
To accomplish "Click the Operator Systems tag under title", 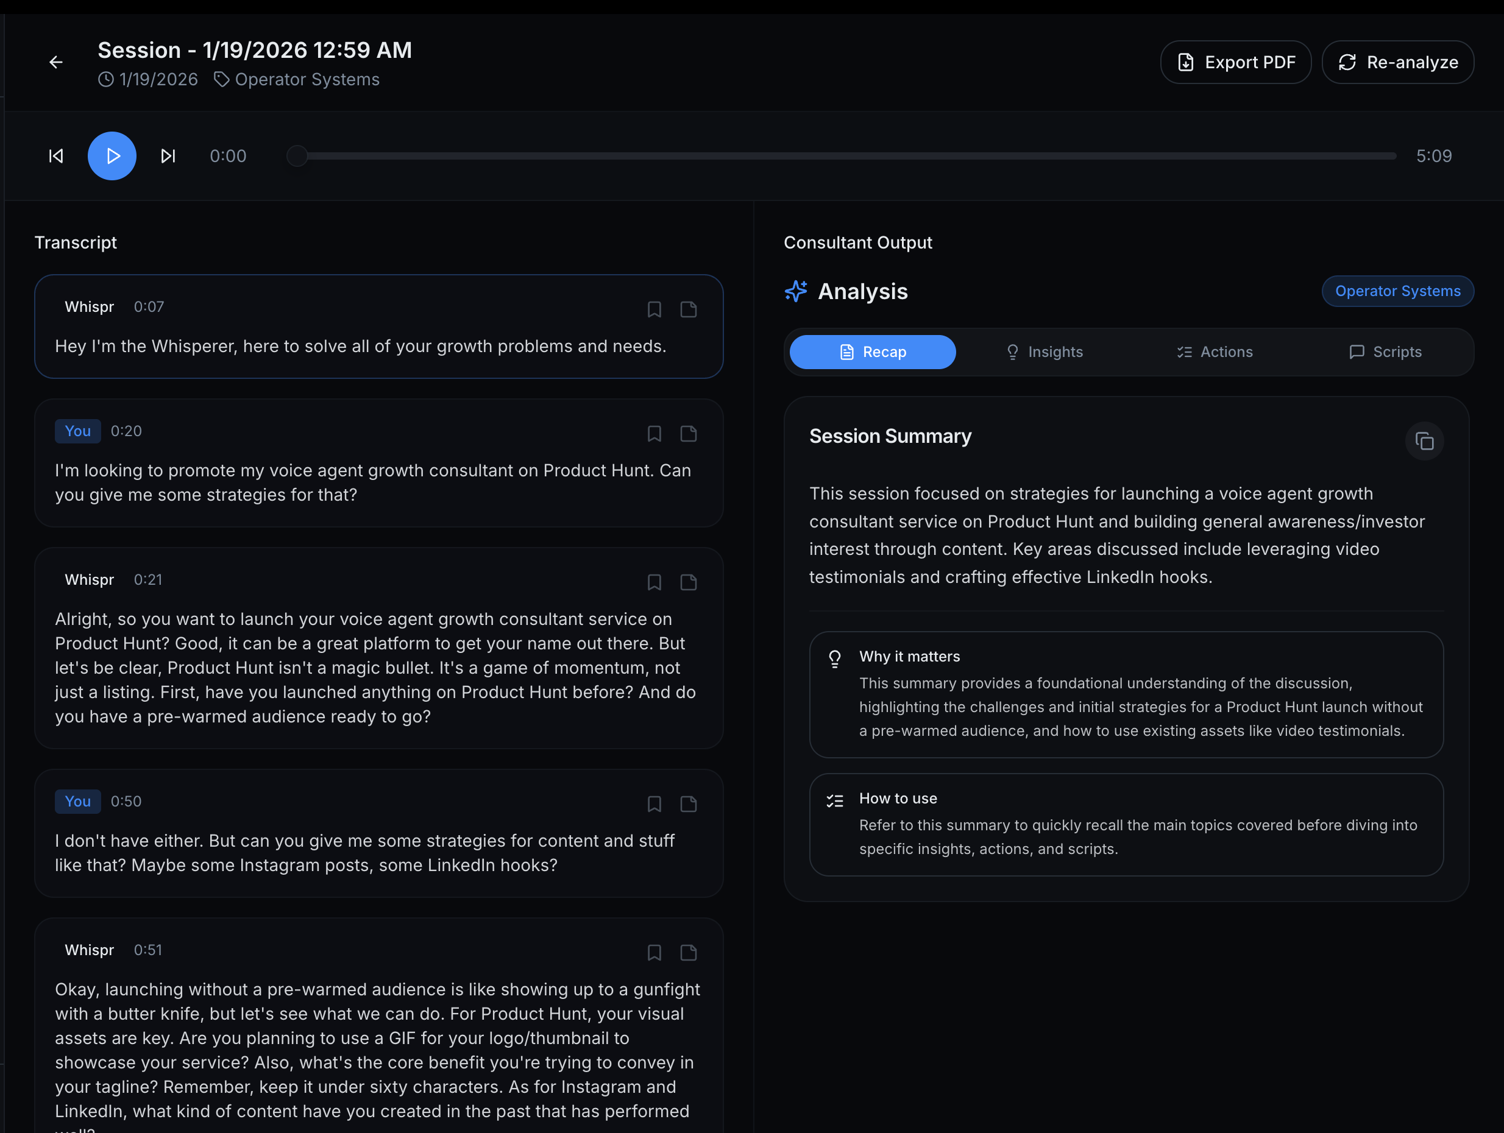I will [x=297, y=80].
